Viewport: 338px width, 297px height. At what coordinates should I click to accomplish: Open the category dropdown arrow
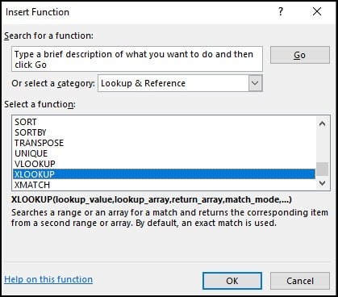pyautogui.click(x=255, y=83)
